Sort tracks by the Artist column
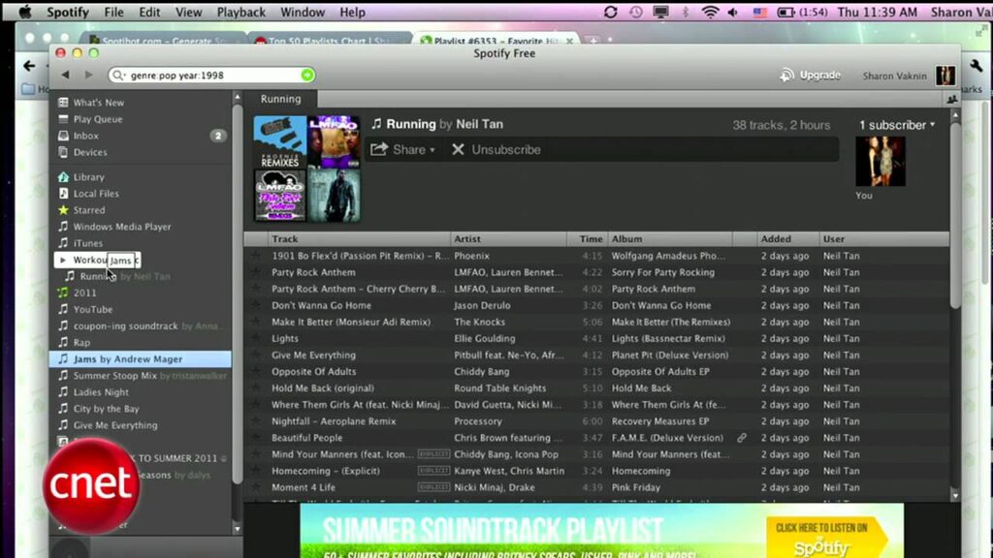The height and width of the screenshot is (558, 993). 508,239
